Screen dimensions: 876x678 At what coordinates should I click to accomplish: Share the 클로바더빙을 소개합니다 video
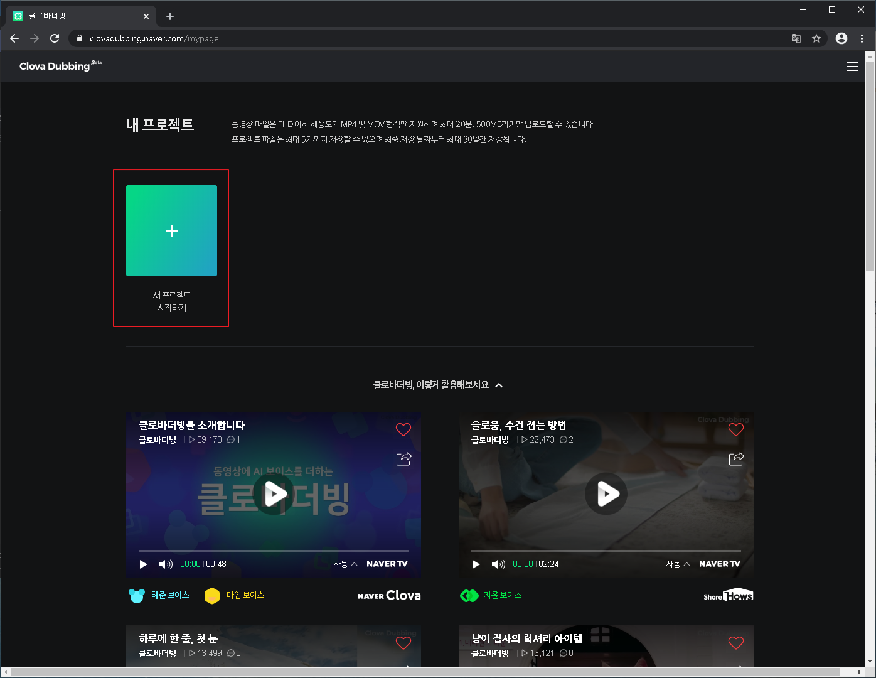click(x=404, y=459)
